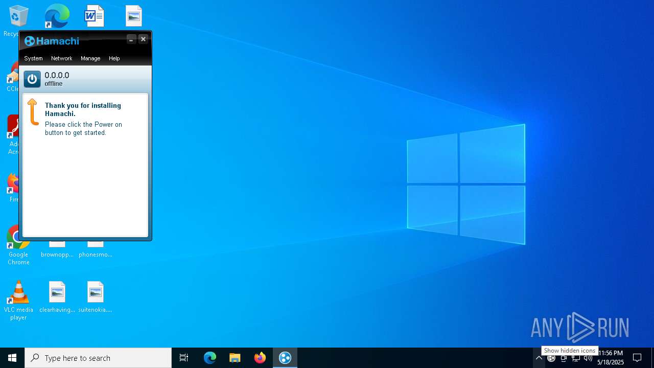Click the taskbar search box
654x368 pixels.
click(x=98, y=358)
